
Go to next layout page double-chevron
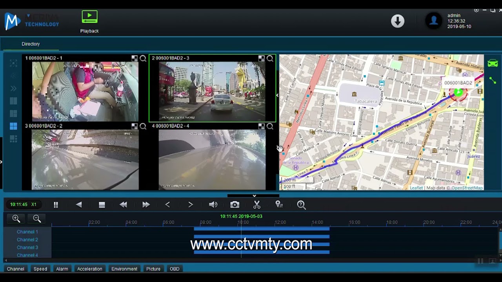coord(13,89)
